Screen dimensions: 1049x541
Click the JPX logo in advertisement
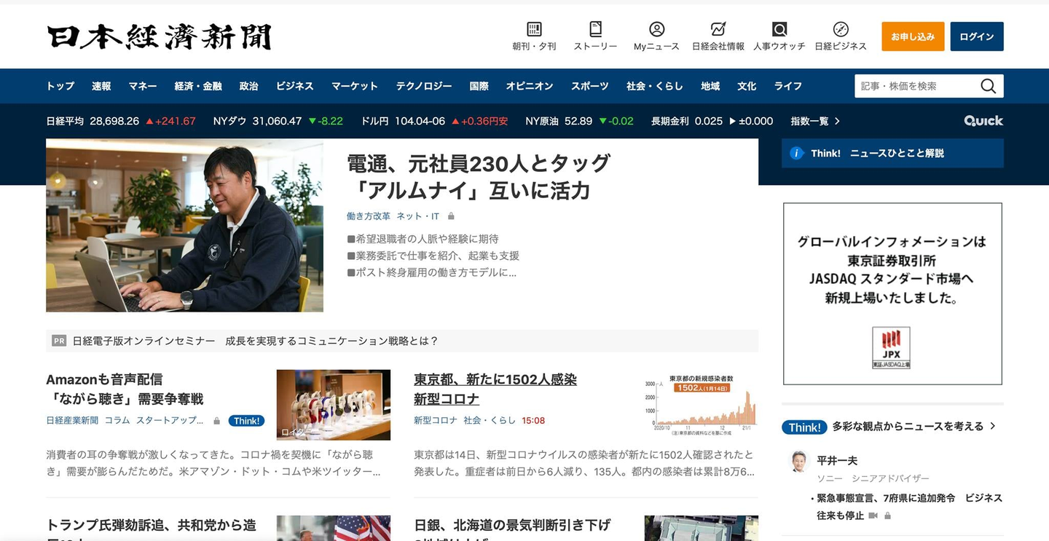[891, 347]
